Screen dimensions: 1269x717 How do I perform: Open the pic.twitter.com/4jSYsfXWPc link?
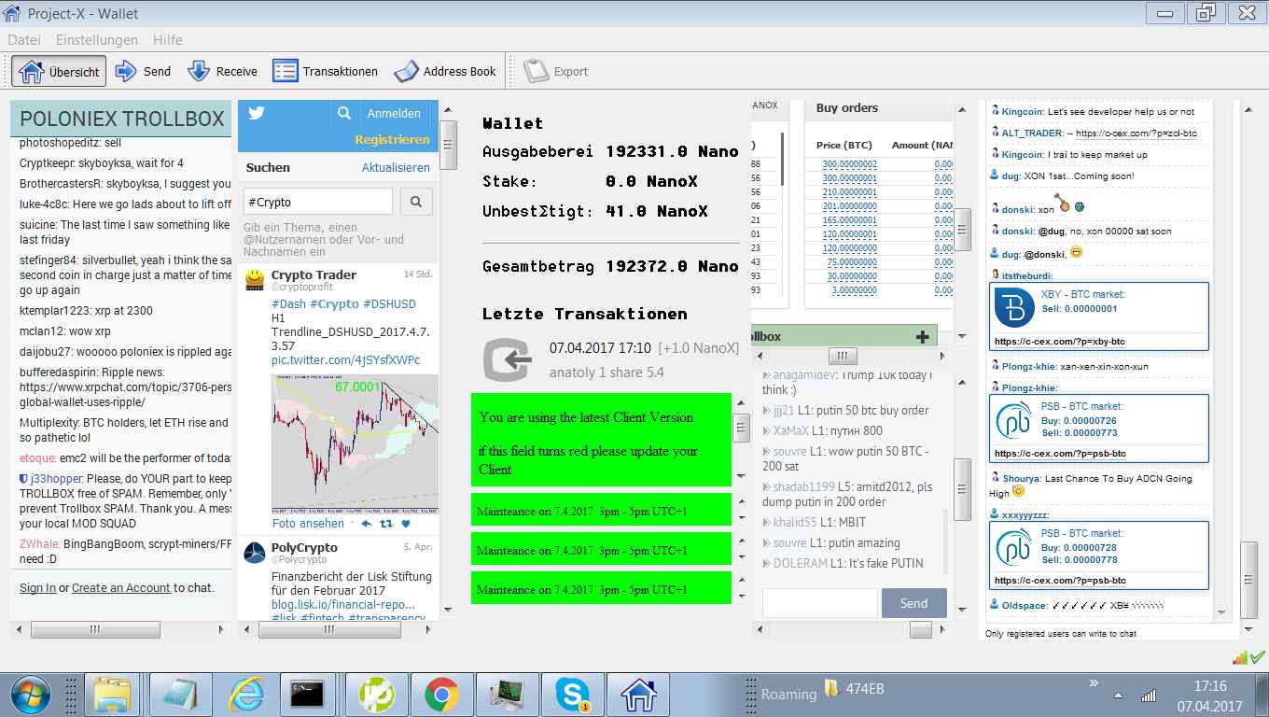[345, 359]
